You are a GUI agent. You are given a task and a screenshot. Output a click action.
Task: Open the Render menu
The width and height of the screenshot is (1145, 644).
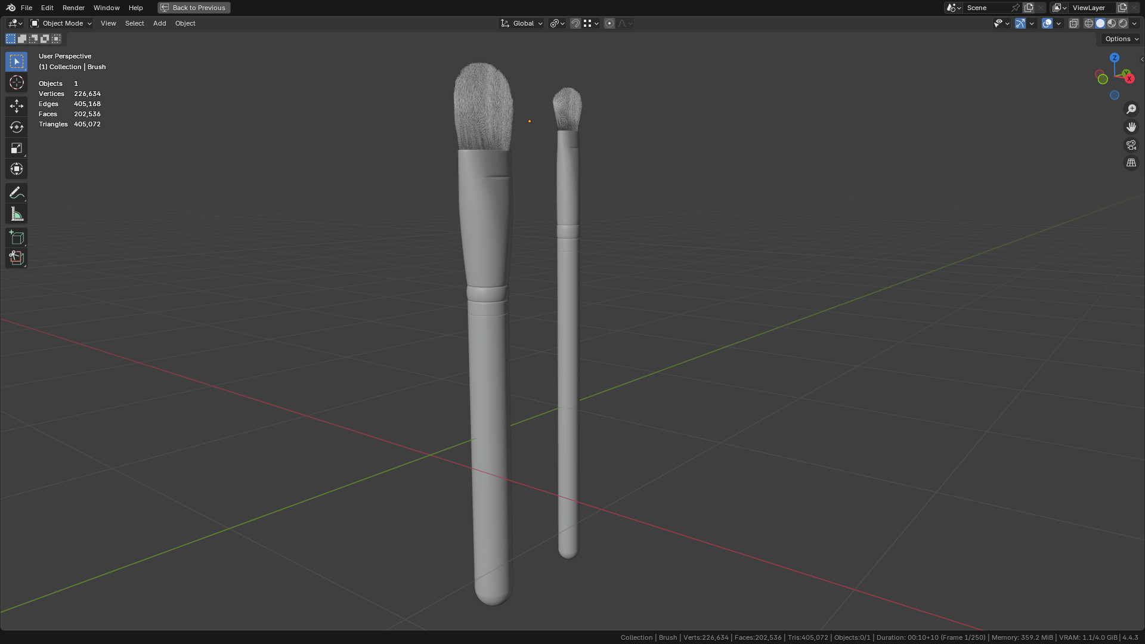(73, 8)
